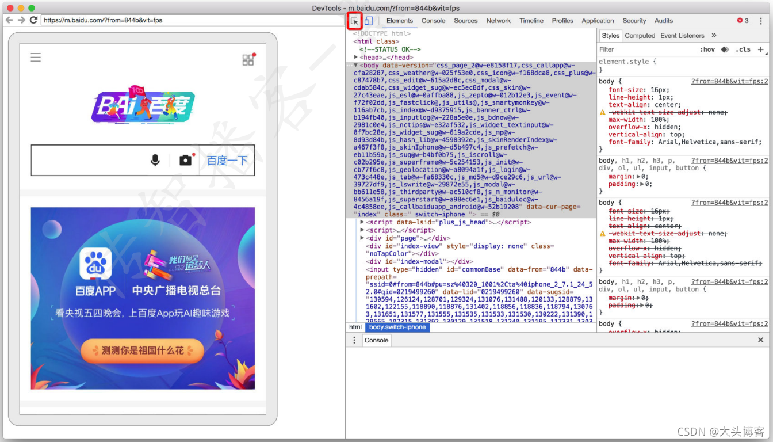
Task: Activate the inspect element picker icon
Action: [354, 21]
